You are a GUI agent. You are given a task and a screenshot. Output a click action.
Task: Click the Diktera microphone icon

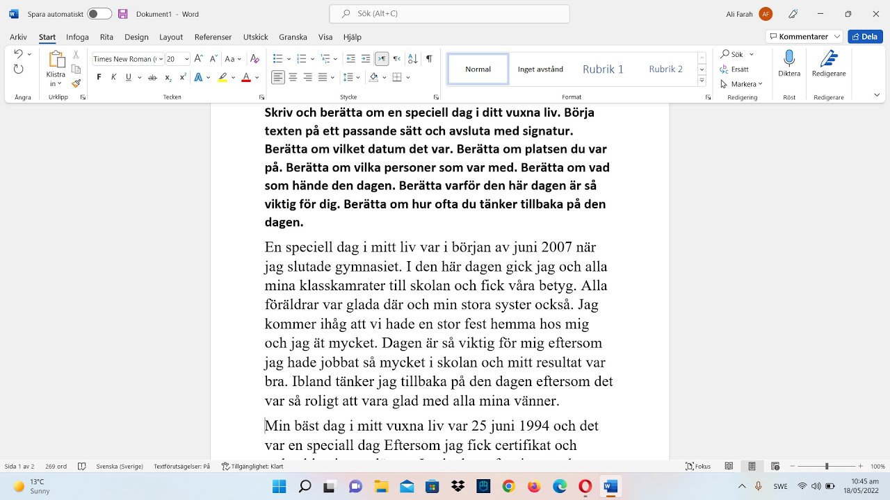click(x=789, y=59)
